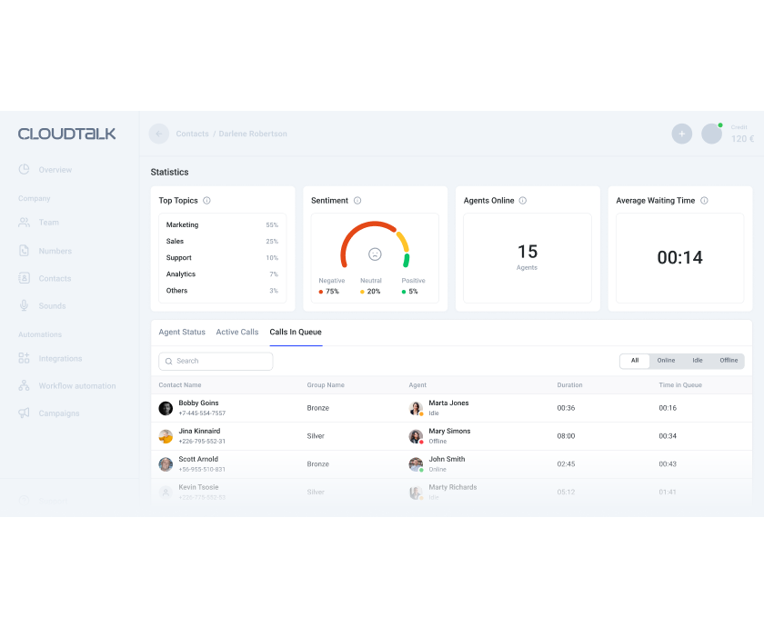Click the Contacts breadcrumb link
The height and width of the screenshot is (627, 764).
[192, 134]
